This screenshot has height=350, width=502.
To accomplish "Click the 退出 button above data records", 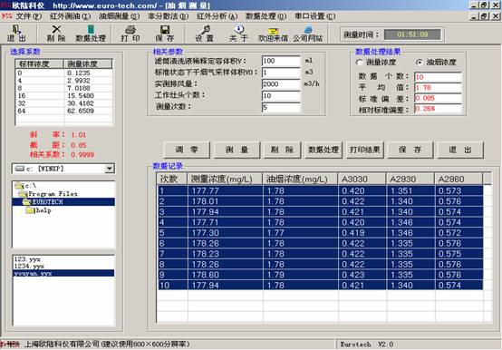I will coord(460,150).
